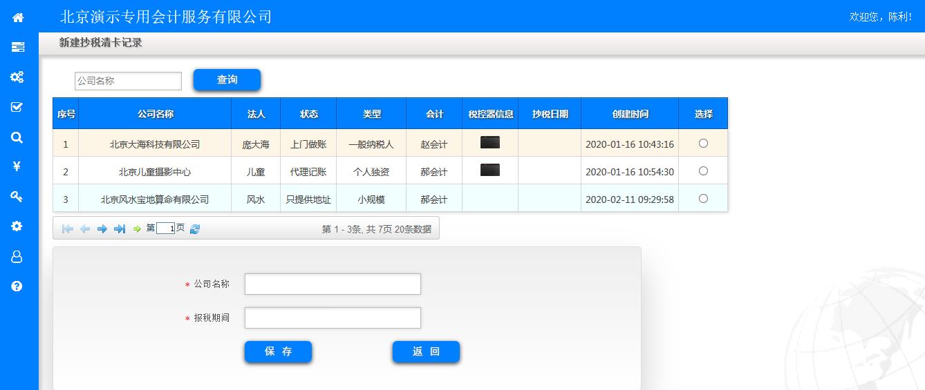This screenshot has height=390, width=925.
Task: Open the key sidebar icon
Action: coord(17,197)
